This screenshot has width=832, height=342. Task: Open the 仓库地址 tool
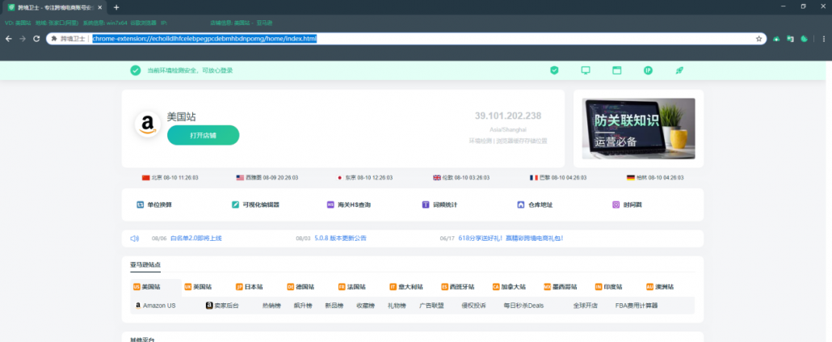[x=535, y=205]
